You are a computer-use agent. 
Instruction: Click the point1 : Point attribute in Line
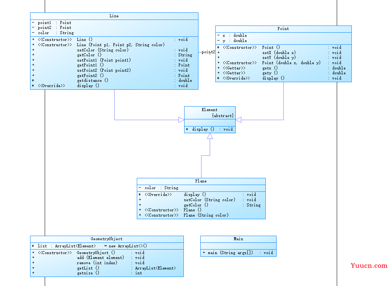(54, 23)
